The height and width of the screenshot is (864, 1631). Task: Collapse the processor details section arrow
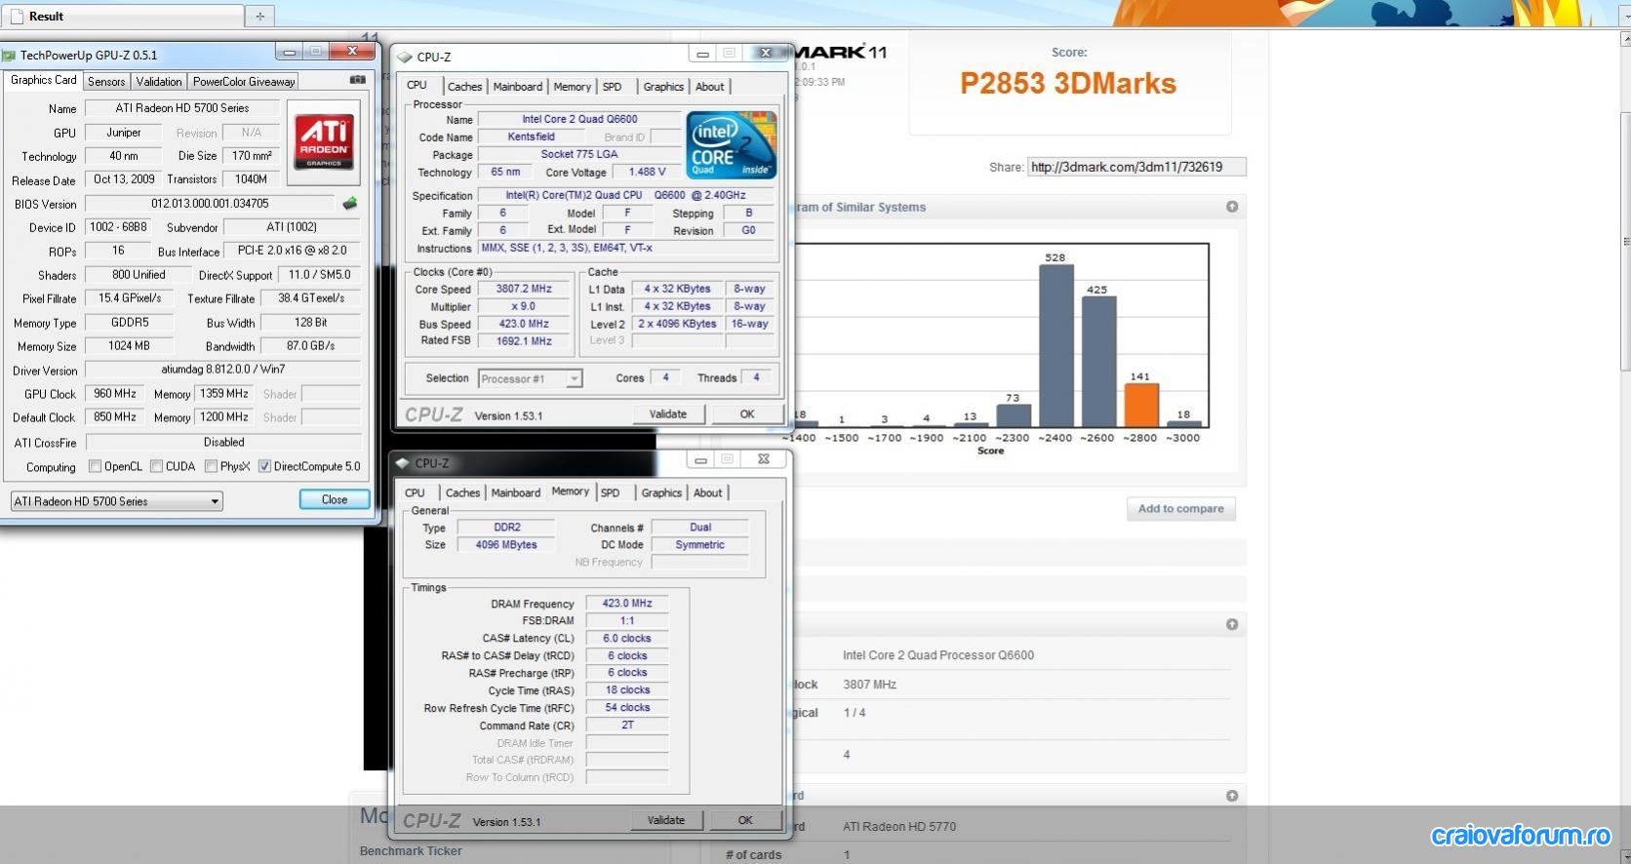point(1232,624)
